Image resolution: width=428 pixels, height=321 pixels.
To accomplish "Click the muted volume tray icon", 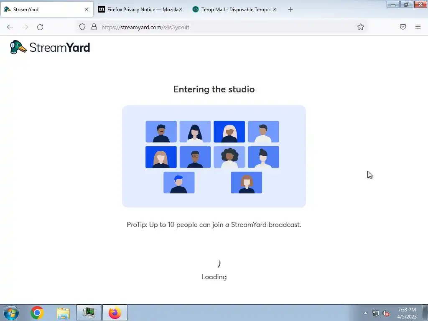I will coord(386,313).
